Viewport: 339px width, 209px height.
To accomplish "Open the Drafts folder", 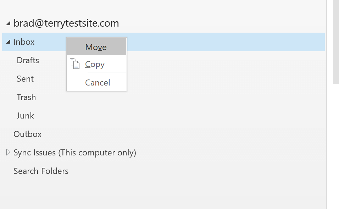I will (28, 60).
